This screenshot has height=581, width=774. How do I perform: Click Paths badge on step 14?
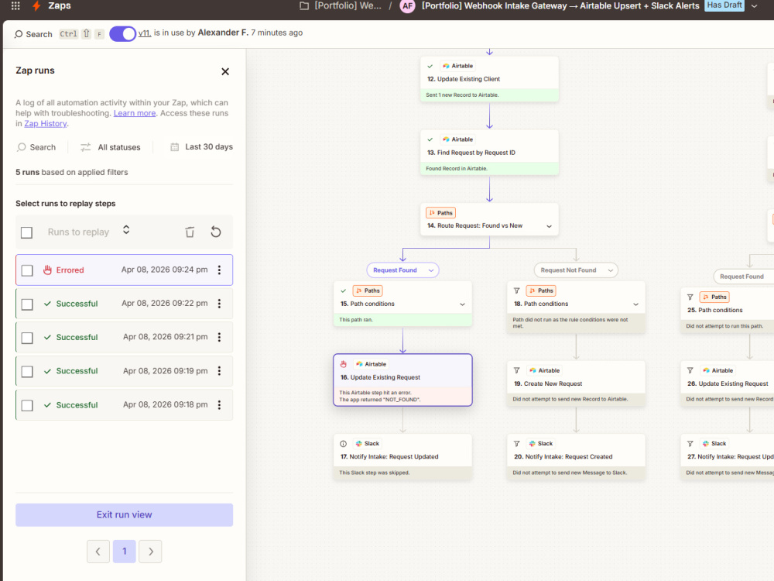click(441, 213)
